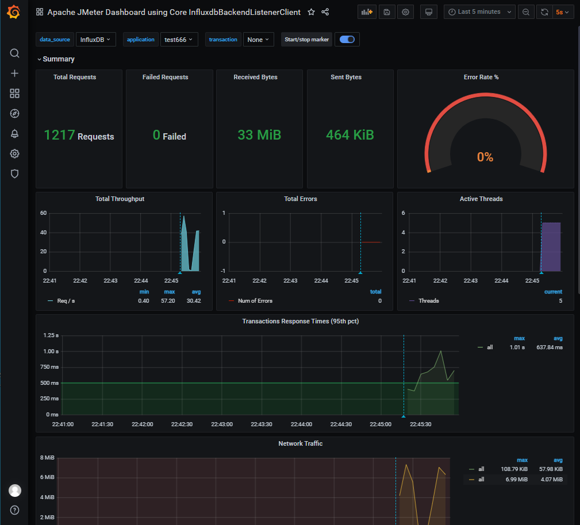
Task: Open the Dashboards grid icon in sidebar
Action: click(x=14, y=94)
